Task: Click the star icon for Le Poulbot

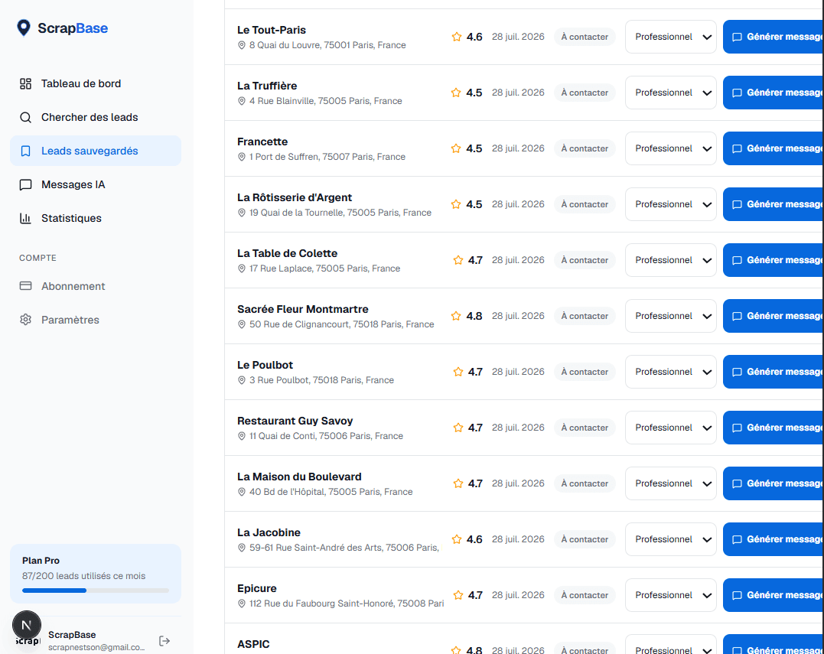Action: tap(458, 372)
